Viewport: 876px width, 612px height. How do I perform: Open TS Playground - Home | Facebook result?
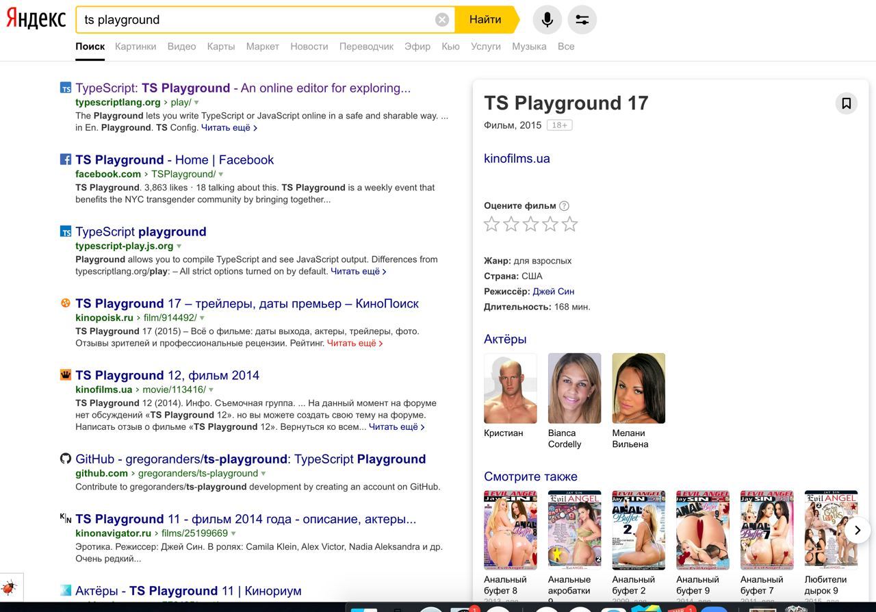175,160
